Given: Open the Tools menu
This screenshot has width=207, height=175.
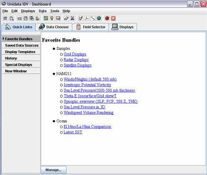Looking at the screenshot, I should point(55,11).
